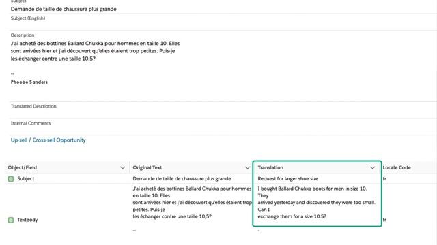Screen dimensions: 437x245
Task: Click the 'Request for larger shoe size' translation
Action: tap(288, 178)
